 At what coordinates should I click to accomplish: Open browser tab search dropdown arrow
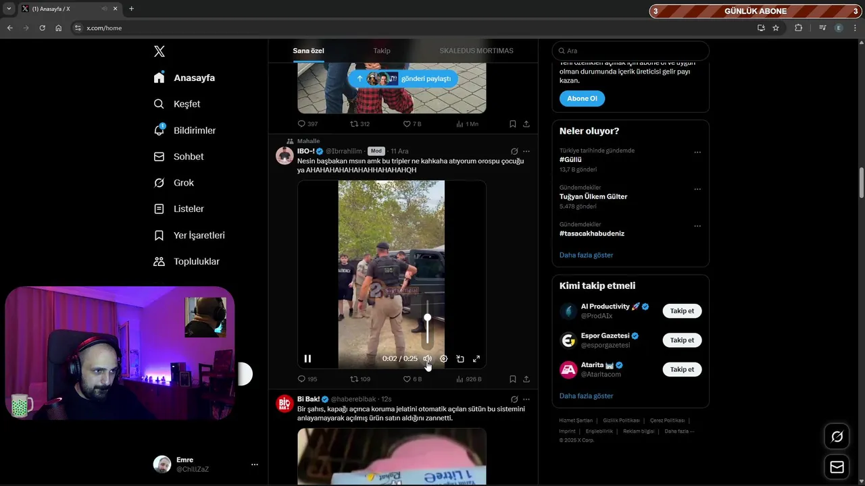coord(9,9)
